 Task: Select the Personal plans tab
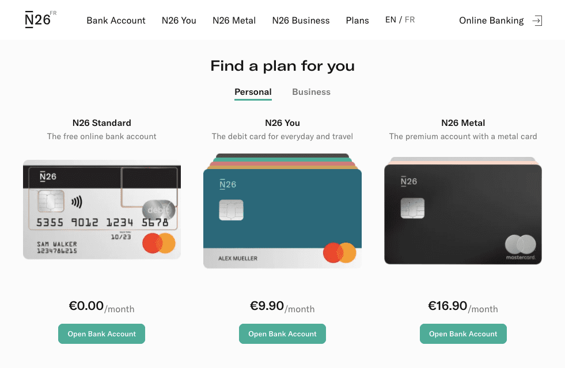click(x=253, y=92)
